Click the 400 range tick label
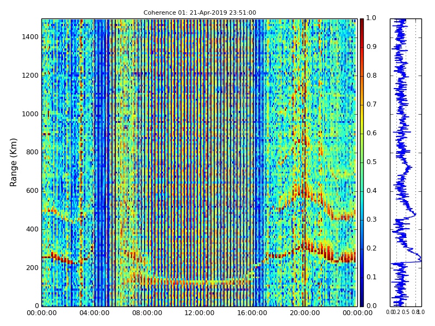Screen dimensions: 435x326 [33, 229]
